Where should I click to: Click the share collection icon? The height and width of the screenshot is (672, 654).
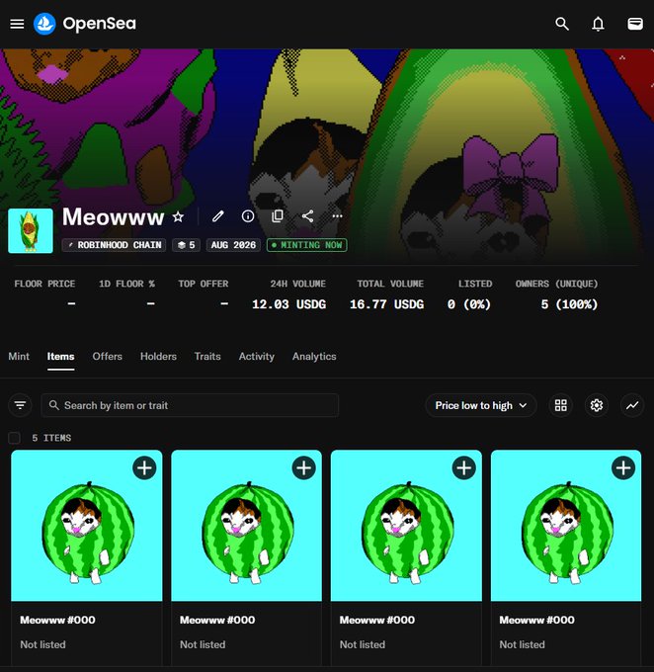[x=307, y=216]
